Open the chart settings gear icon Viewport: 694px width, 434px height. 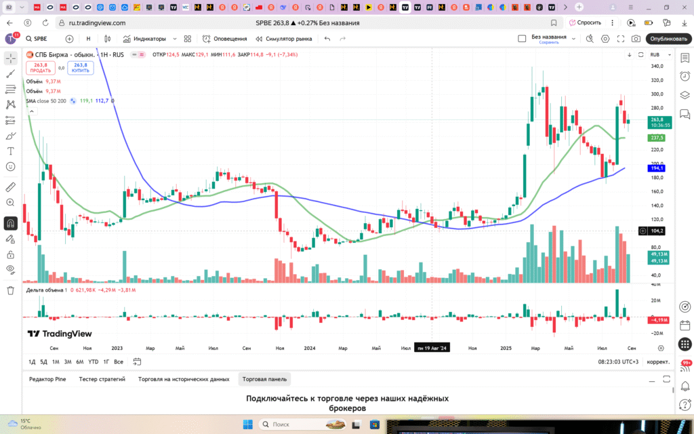pyautogui.click(x=605, y=39)
